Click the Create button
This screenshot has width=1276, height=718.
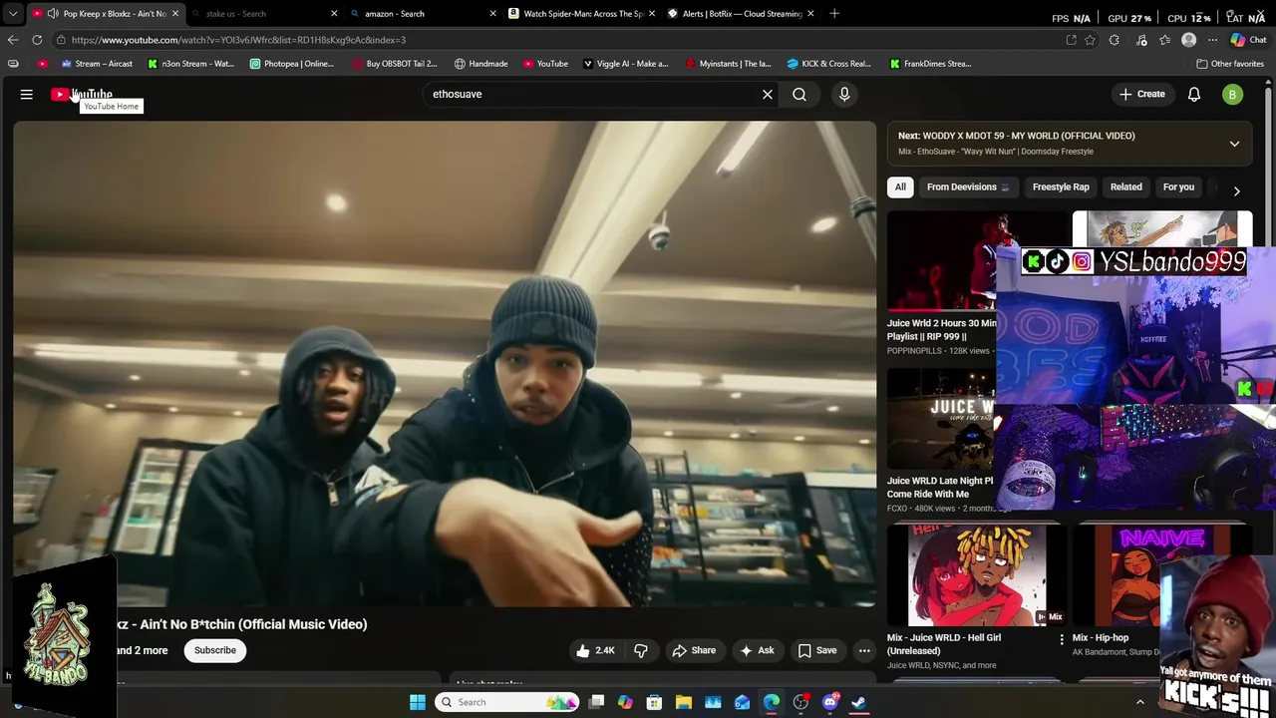[x=1141, y=94]
